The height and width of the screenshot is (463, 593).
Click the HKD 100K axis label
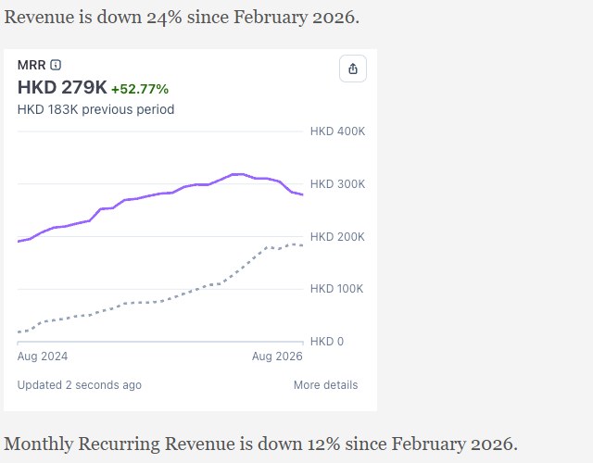tap(336, 289)
